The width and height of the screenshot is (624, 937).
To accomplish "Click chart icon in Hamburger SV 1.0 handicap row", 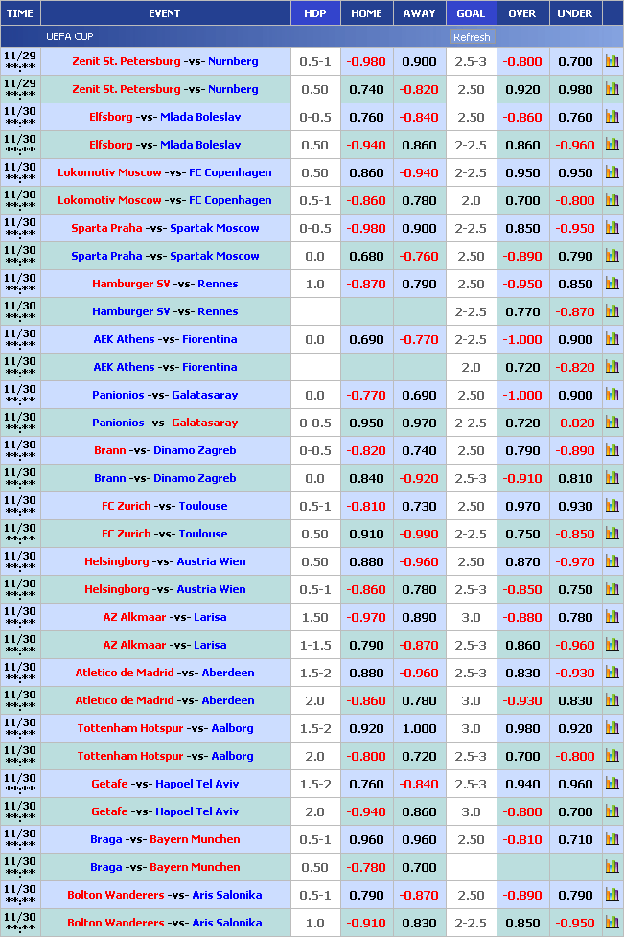I will (x=612, y=284).
